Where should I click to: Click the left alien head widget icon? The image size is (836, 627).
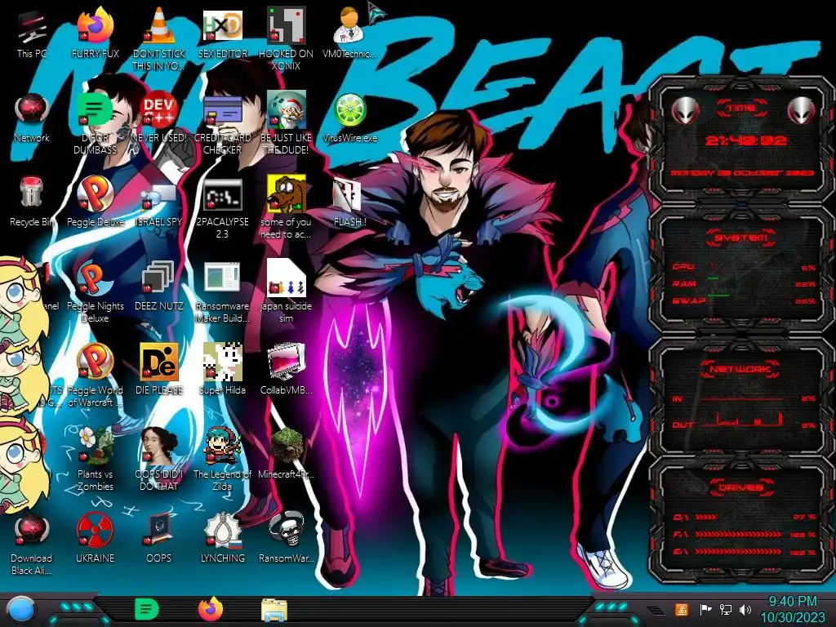coord(685,111)
